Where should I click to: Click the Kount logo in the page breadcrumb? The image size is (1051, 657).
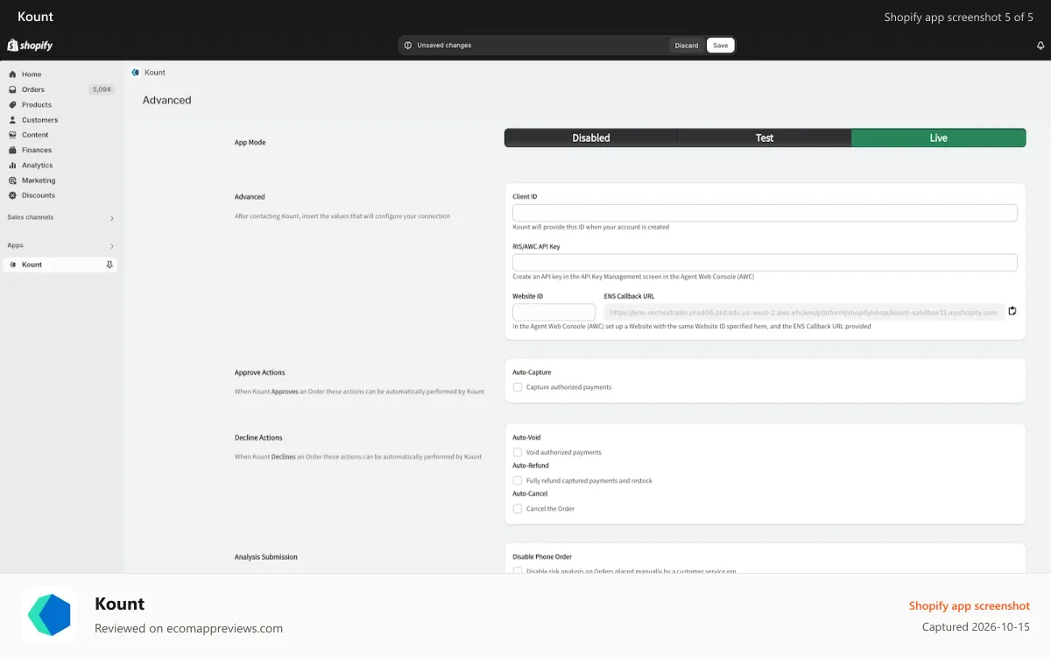tap(135, 73)
